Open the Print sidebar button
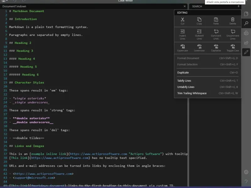Screen dimensions: 251x188 [246, 33]
